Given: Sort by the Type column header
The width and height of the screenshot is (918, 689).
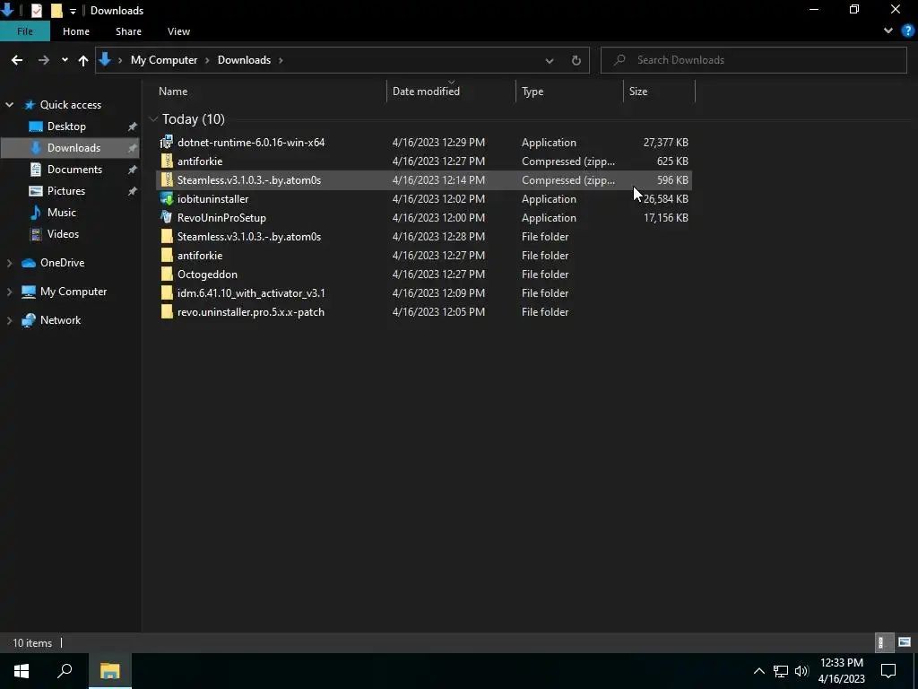Looking at the screenshot, I should click(569, 91).
